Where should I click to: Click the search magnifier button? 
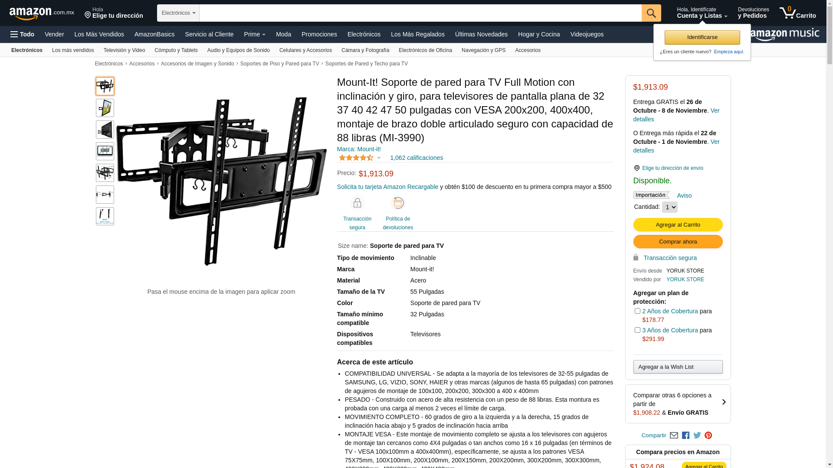(x=651, y=13)
